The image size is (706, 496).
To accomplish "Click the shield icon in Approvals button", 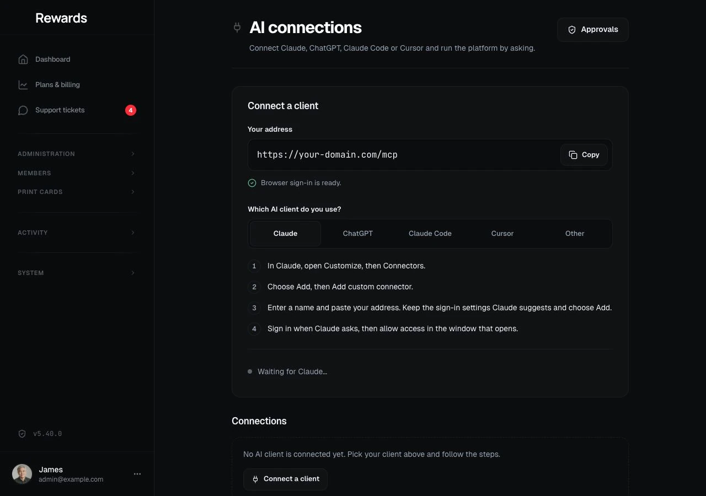I will click(572, 30).
